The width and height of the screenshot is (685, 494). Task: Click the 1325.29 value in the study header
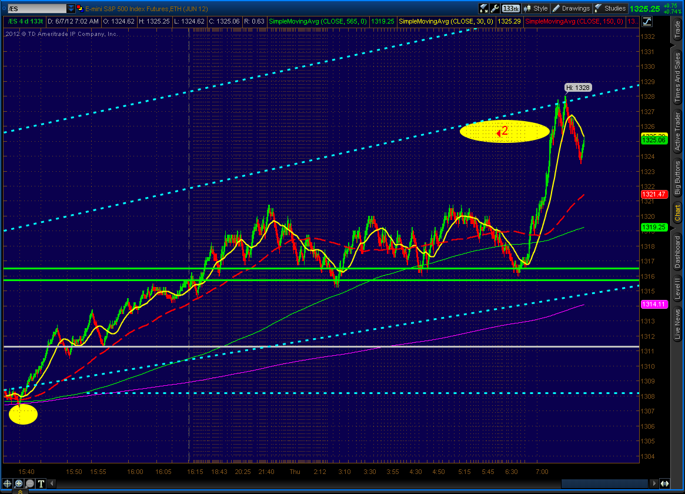(509, 21)
